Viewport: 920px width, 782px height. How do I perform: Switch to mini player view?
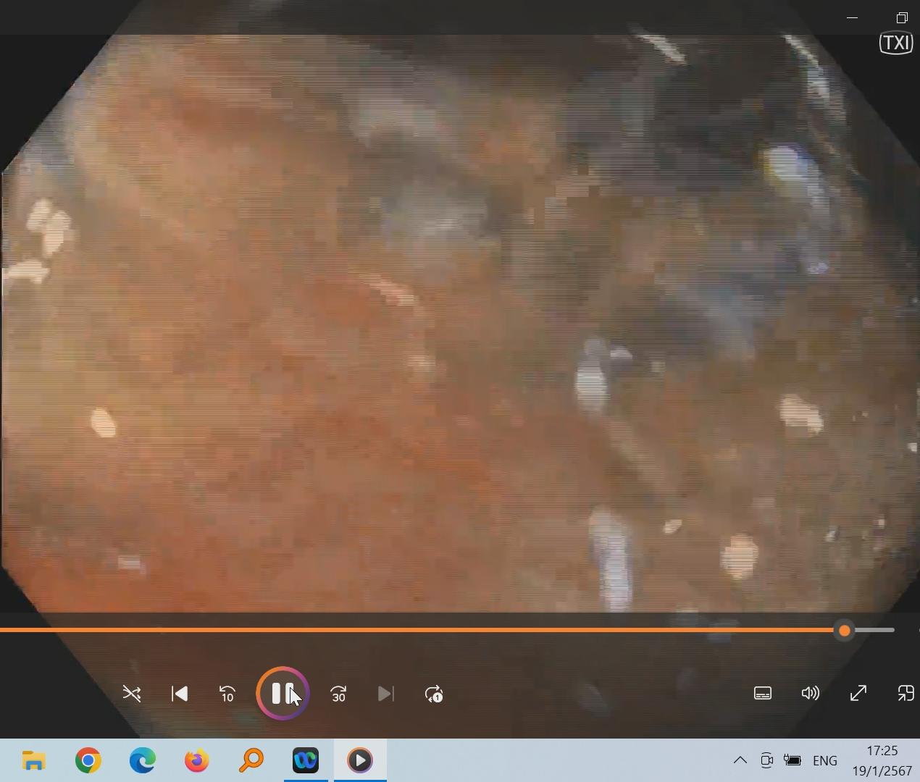tap(906, 694)
